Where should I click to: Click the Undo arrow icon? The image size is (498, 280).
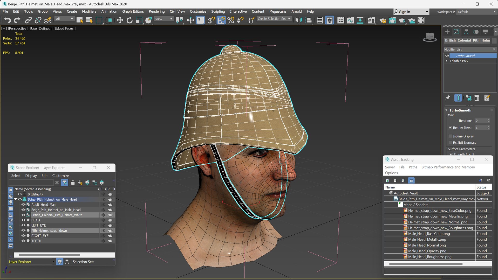[8, 20]
